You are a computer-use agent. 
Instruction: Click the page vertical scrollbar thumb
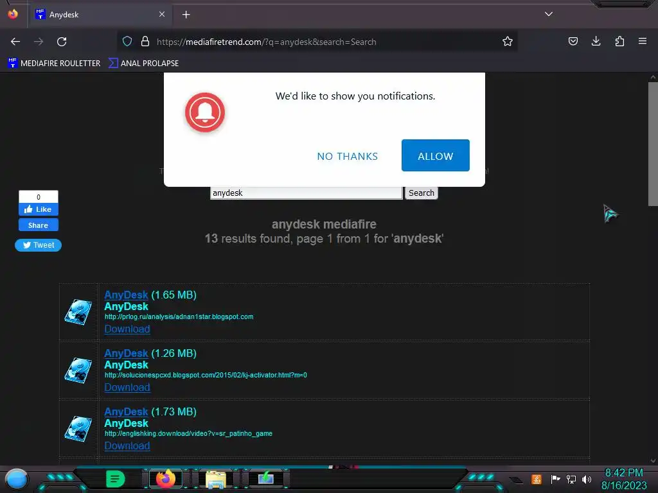point(653,144)
